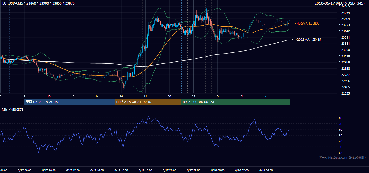Click price scale value 1.23119
Viewport: 369px width, 173px height.
pos(345,56)
